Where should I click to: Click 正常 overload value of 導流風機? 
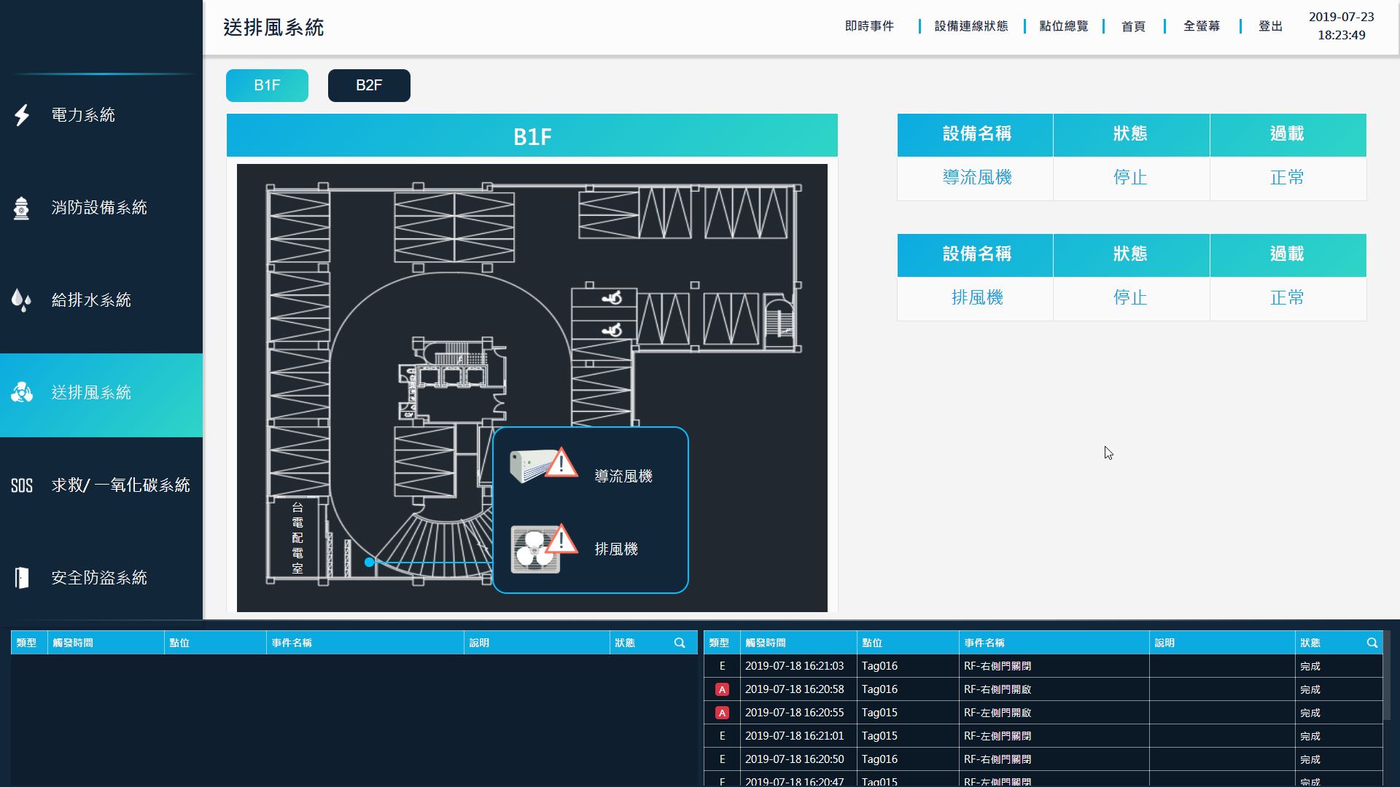click(x=1287, y=178)
